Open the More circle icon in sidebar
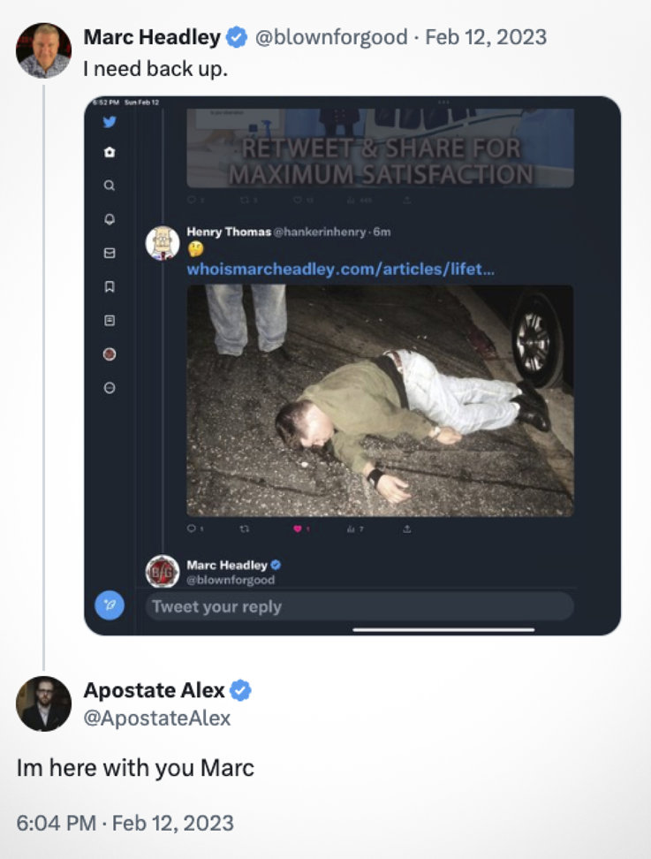Image resolution: width=651 pixels, height=859 pixels. [x=110, y=388]
